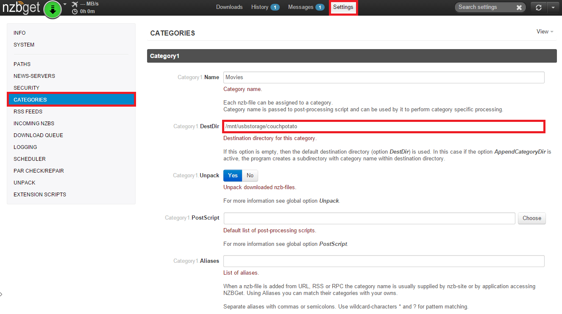Screen dimensions: 562x314
Task: Open EXTENSION SCRIPTS settings section
Action: click(40, 195)
